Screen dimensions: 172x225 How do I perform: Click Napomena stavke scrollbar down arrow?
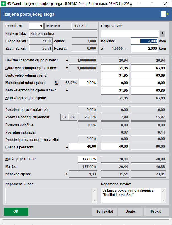pos(163,200)
